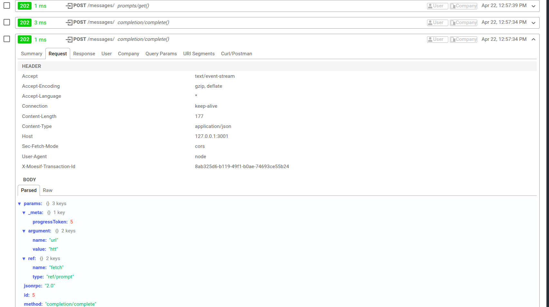Open the Raw body view
549x307 pixels.
tap(47, 190)
